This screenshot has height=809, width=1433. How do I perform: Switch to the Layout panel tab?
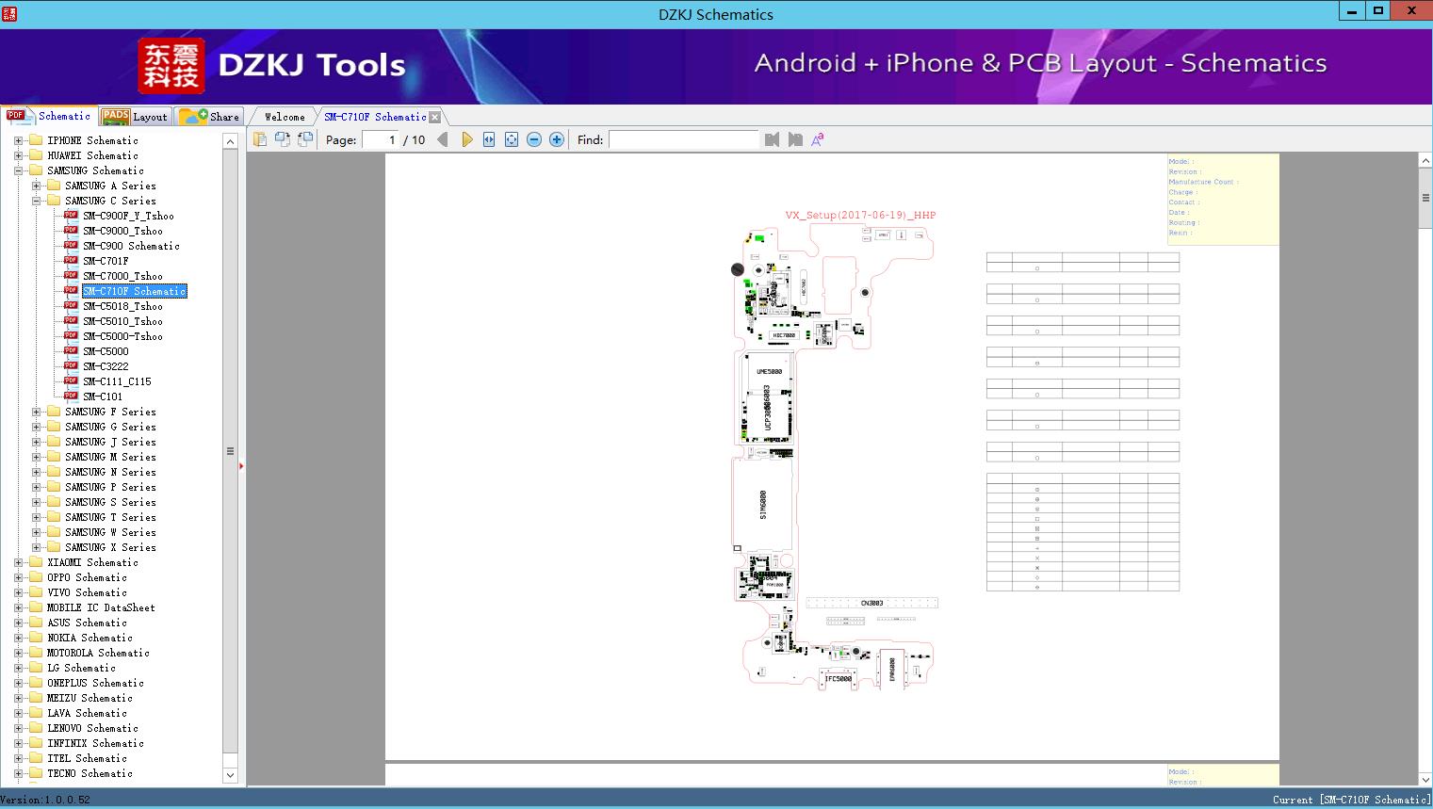[135, 117]
